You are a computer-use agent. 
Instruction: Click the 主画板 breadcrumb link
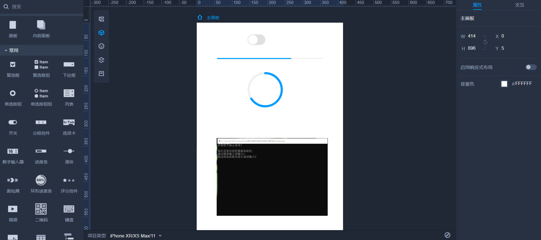[213, 18]
